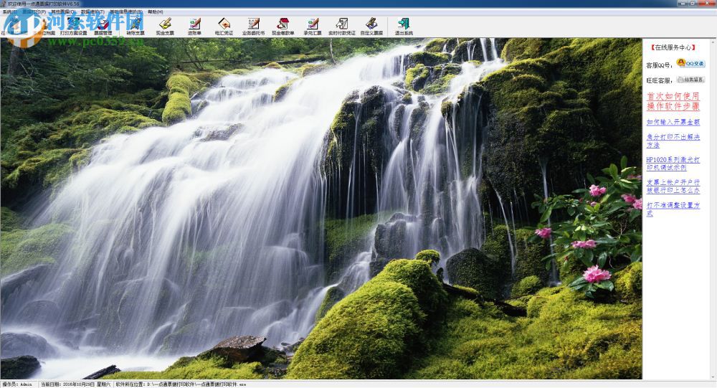717x388 pixels.
Task: Open link 打不准调整设置方式
Action: (x=673, y=209)
